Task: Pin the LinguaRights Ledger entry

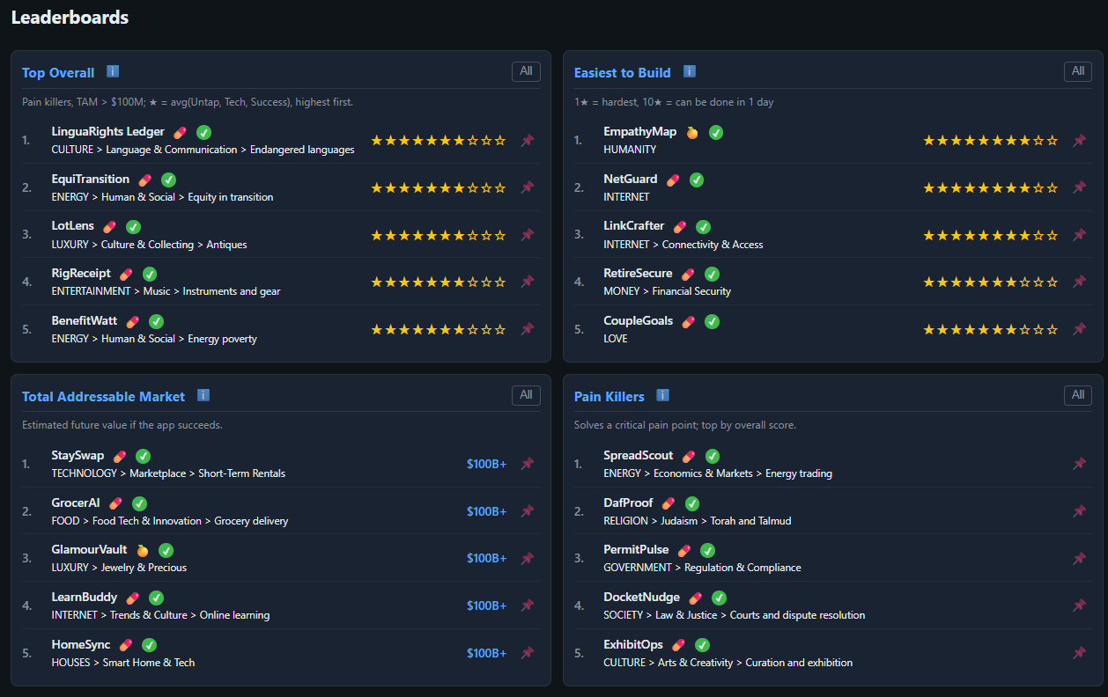Action: click(x=527, y=140)
